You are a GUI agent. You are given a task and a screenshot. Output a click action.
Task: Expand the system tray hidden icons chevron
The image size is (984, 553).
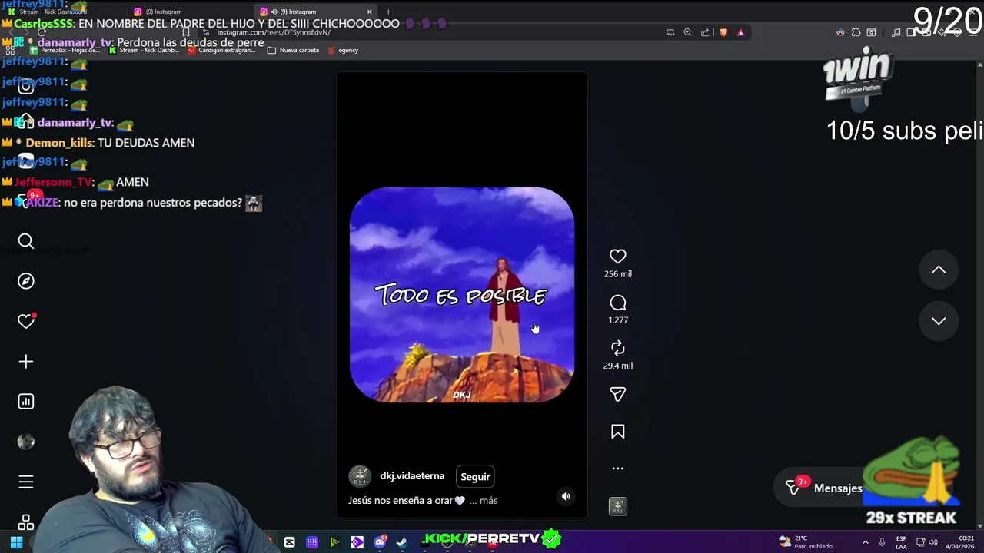pyautogui.click(x=865, y=542)
